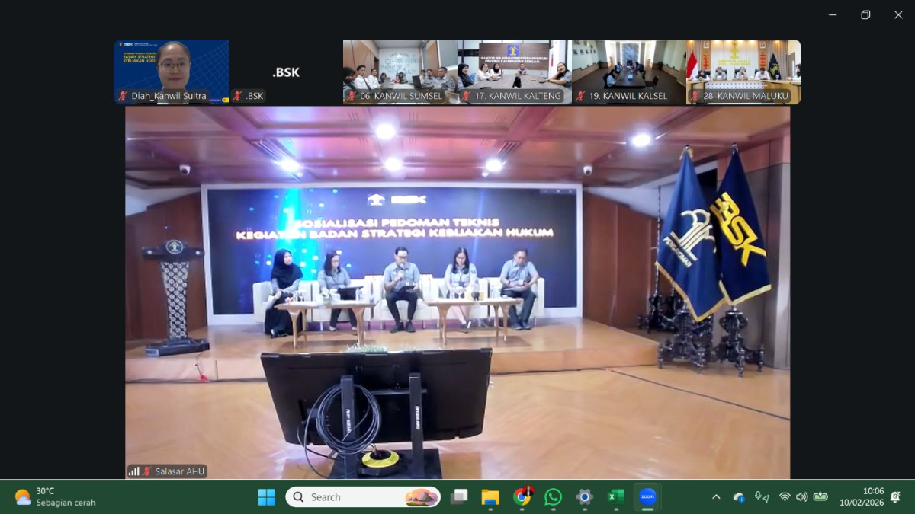Open WhatsApp from the taskbar
This screenshot has height=514, width=915.
[554, 497]
